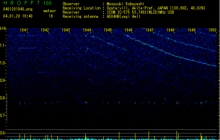The height and width of the screenshot is (140, 220).
Task: Click the 1.1 kHz frequency label
Action: (3, 45)
